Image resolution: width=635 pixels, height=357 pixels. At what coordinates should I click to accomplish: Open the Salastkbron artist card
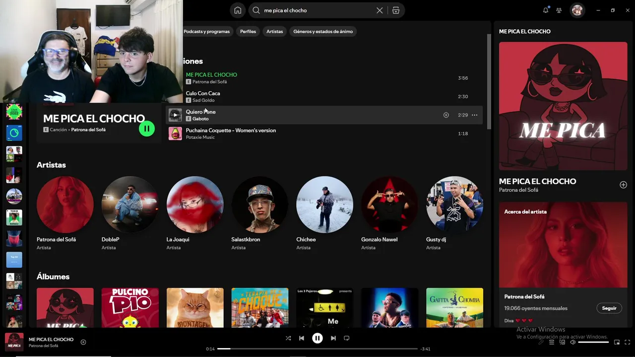(260, 213)
